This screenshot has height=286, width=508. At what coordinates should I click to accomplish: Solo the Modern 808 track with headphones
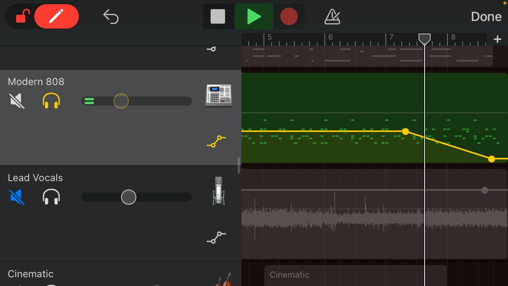coord(51,101)
